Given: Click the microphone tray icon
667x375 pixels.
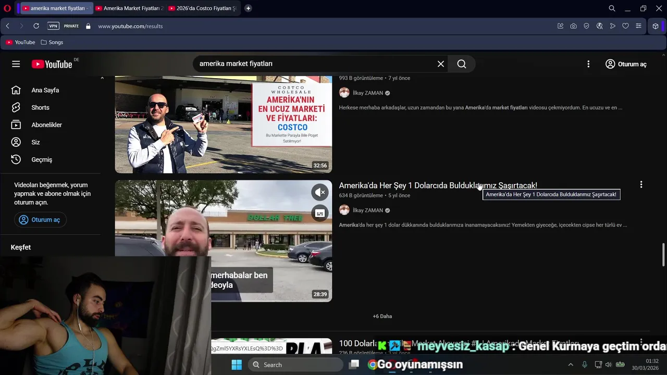Looking at the screenshot, I should click(x=585, y=365).
